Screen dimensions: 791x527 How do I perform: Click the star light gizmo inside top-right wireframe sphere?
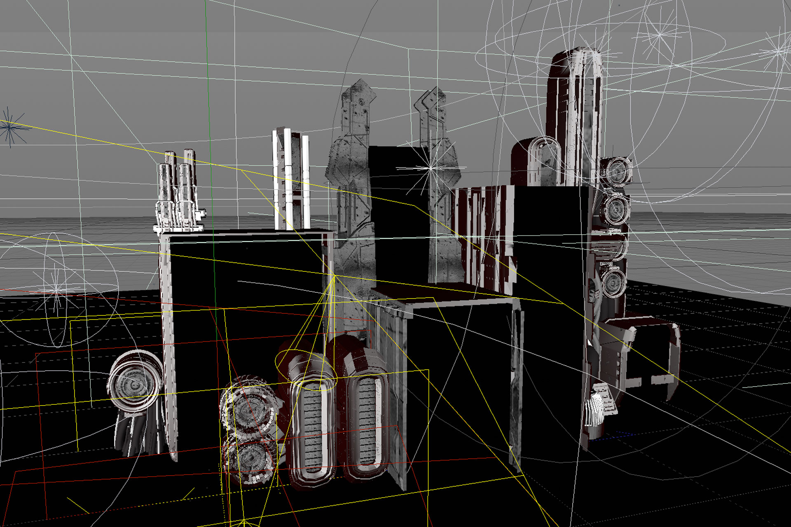click(x=659, y=35)
